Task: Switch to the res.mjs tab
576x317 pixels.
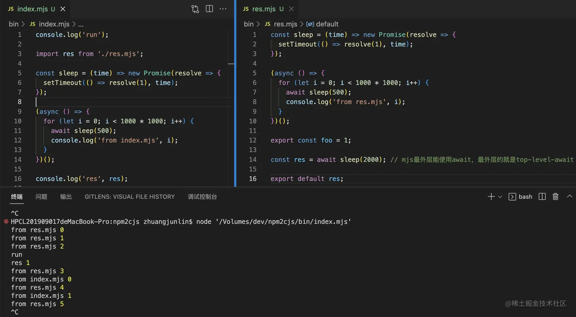Action: [x=268, y=9]
